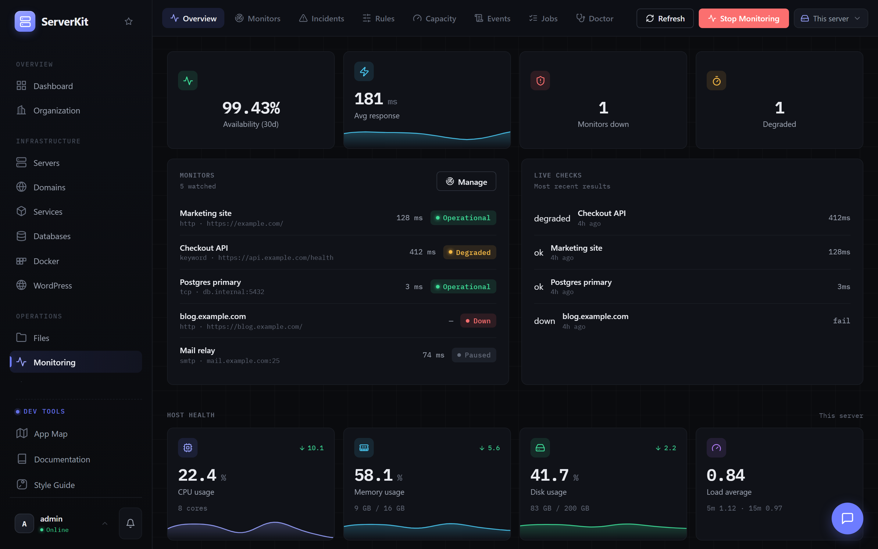Click Stop Monitoring button
This screenshot has width=878, height=549.
click(744, 18)
